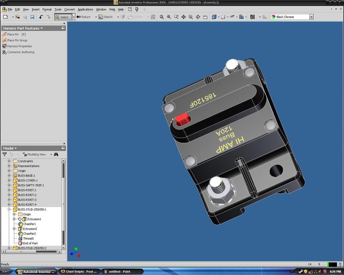Open the Return dropdown arrow
The height and width of the screenshot is (275, 344).
point(96,17)
